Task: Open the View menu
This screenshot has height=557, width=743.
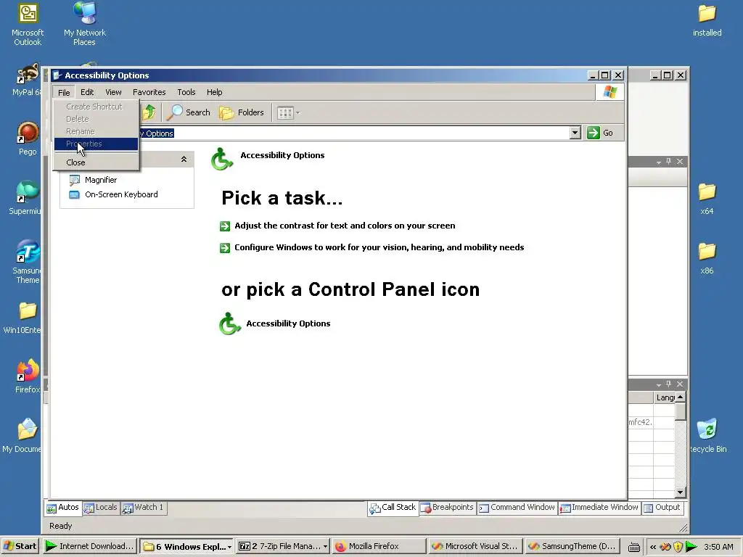Action: pyautogui.click(x=113, y=92)
